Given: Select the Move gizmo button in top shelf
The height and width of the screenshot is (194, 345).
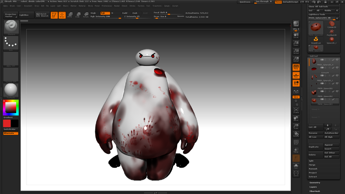Looking at the screenshot, I should click(70, 15).
